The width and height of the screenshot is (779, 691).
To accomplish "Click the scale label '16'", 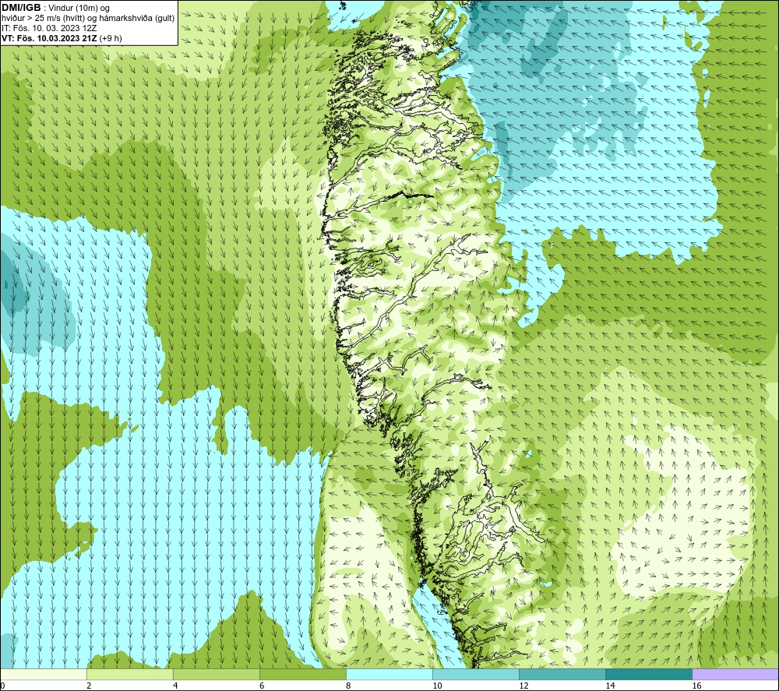I will (x=696, y=686).
